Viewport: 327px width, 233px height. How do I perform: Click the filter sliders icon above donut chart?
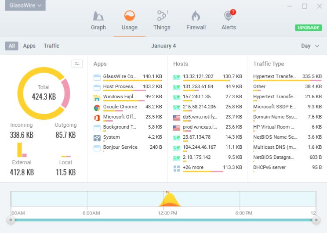(x=77, y=64)
